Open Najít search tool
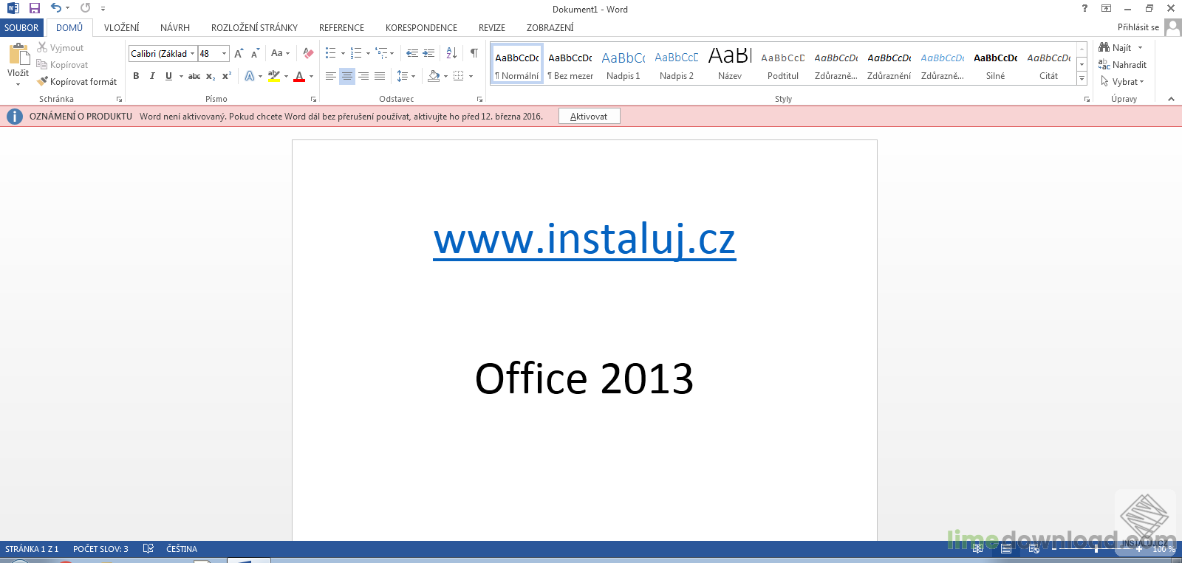This screenshot has height=563, width=1182. (x=1121, y=48)
